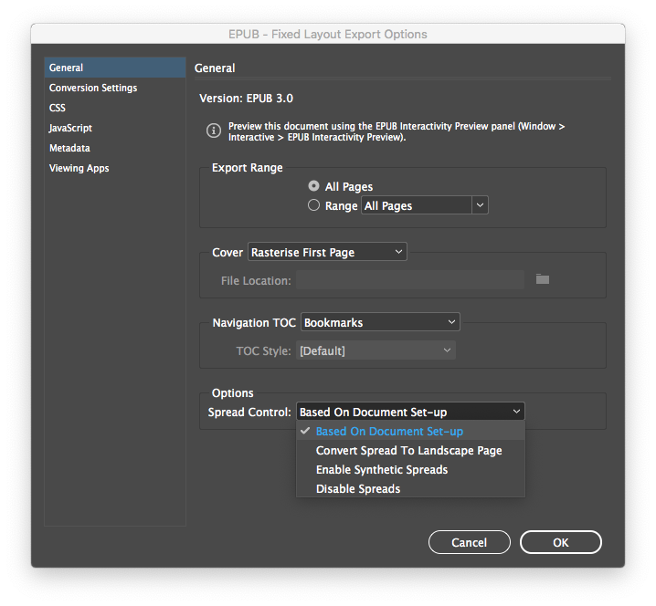Choose Based On Document Set-up option

(389, 432)
